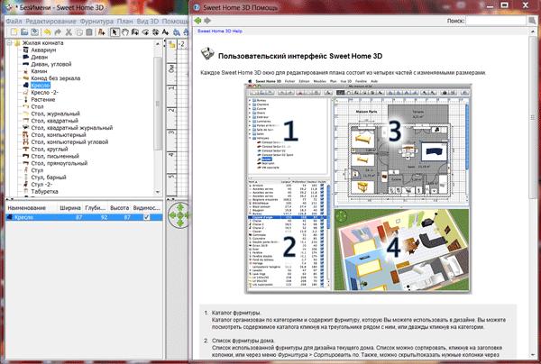Viewport: 541px width, 364px height.
Task: Select Аквариум in catalog tree
Action: [x=43, y=50]
